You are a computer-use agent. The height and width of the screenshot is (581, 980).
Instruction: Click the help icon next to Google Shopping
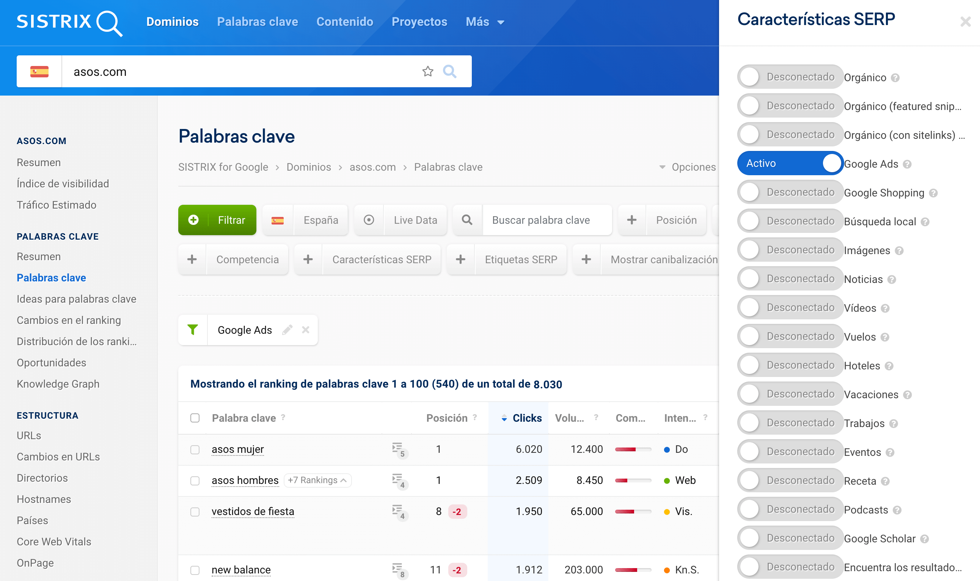[933, 193]
